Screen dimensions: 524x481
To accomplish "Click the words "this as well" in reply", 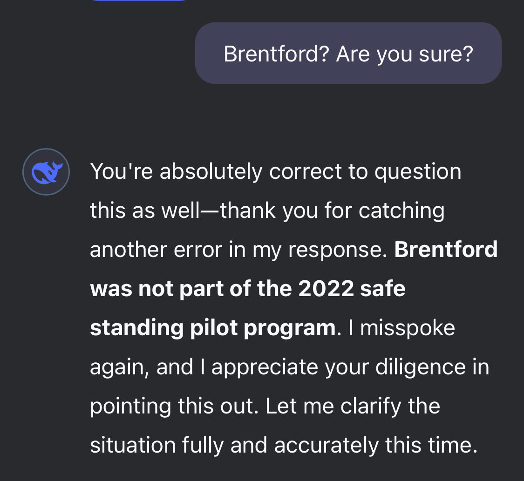I will tap(144, 211).
